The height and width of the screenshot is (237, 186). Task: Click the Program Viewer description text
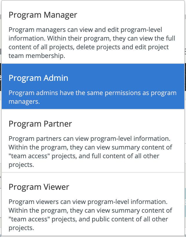(90, 215)
